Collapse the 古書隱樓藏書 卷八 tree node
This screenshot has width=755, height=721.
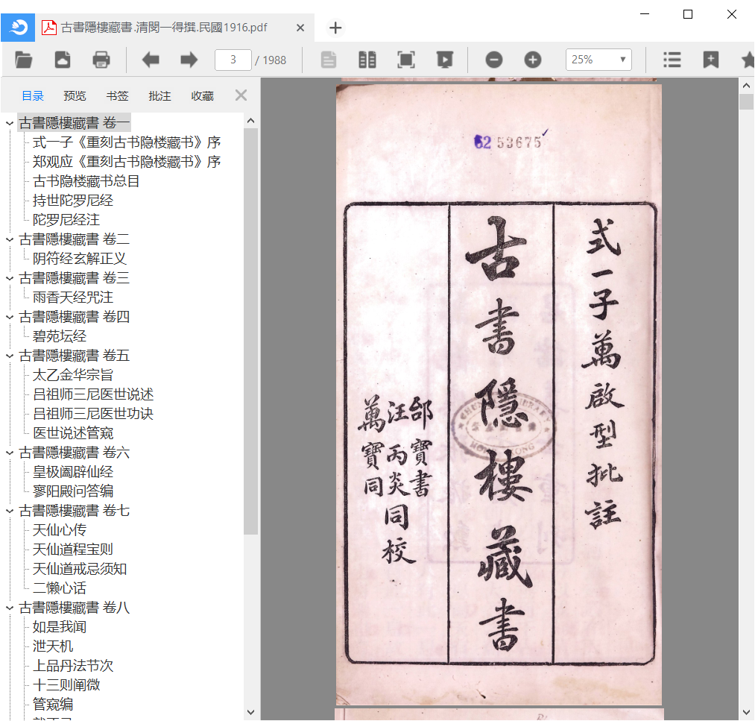(x=10, y=608)
